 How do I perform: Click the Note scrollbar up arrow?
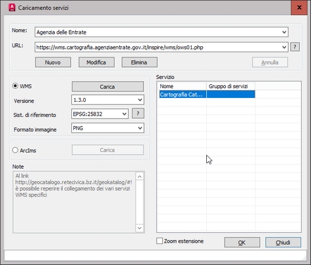click(139, 176)
